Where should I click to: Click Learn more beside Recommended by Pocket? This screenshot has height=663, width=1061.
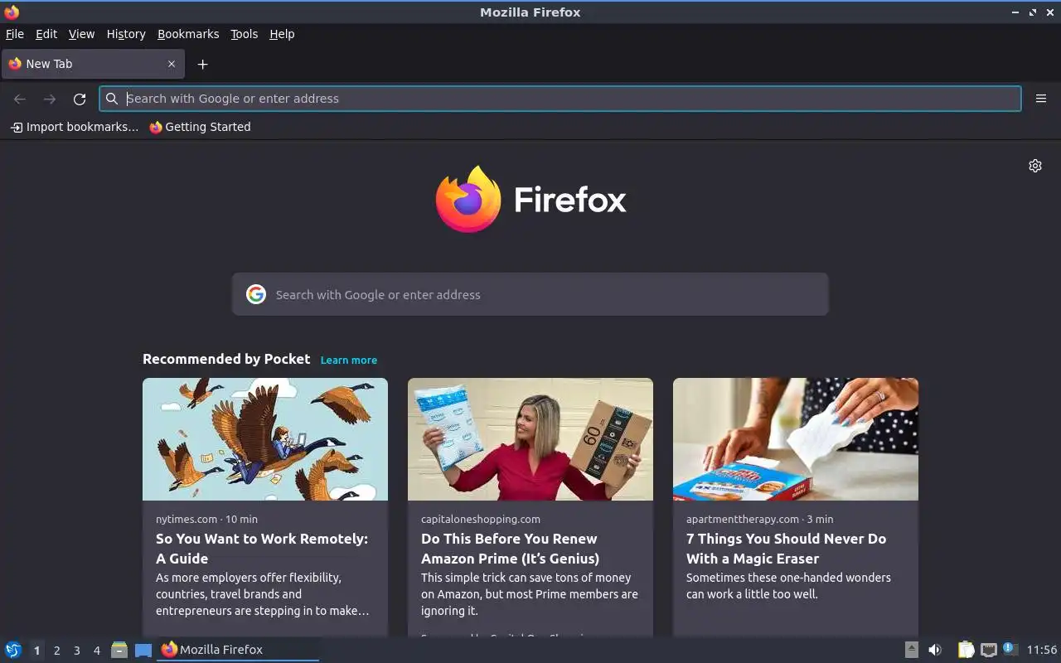[x=349, y=360]
